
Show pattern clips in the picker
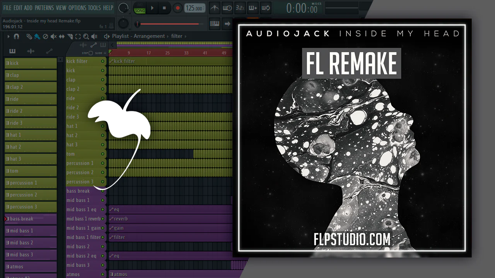(12, 51)
